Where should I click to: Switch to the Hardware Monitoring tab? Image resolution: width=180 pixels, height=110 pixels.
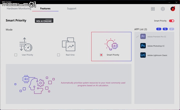point(19,8)
